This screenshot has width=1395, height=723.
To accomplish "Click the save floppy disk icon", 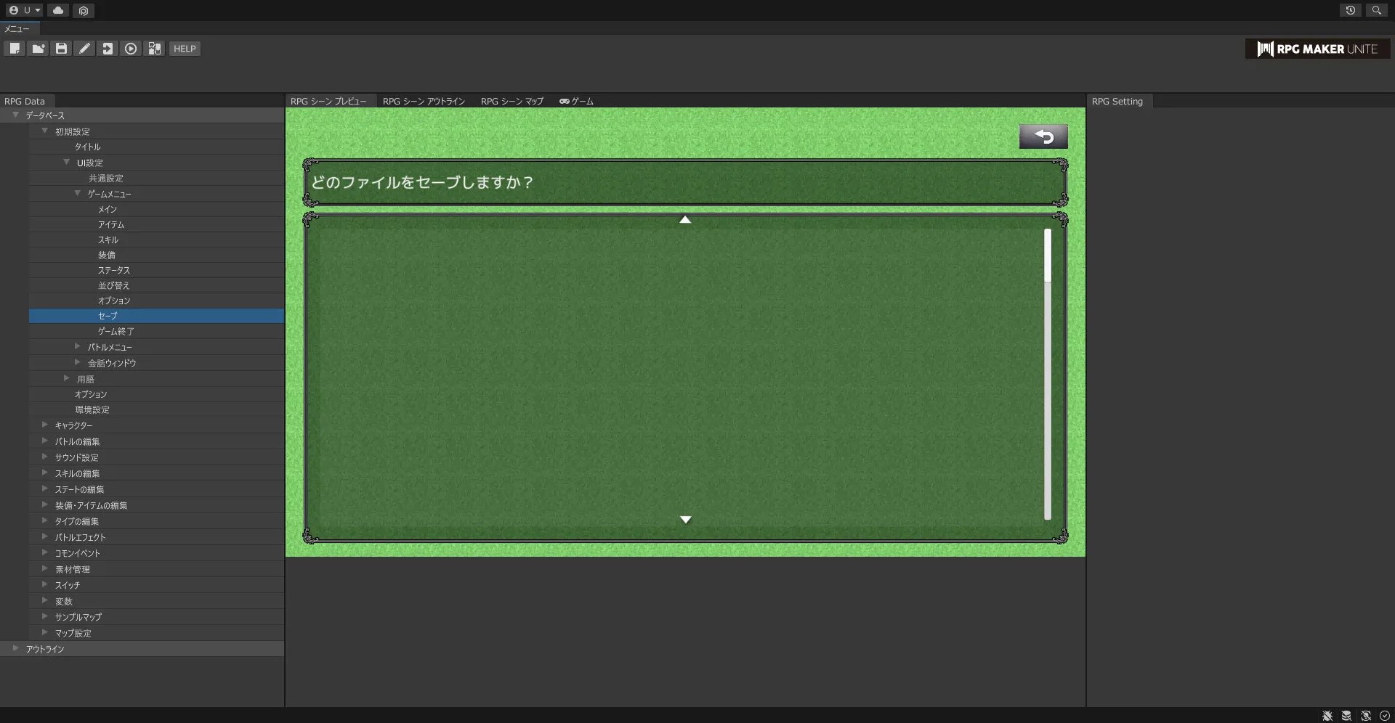I will click(x=62, y=49).
